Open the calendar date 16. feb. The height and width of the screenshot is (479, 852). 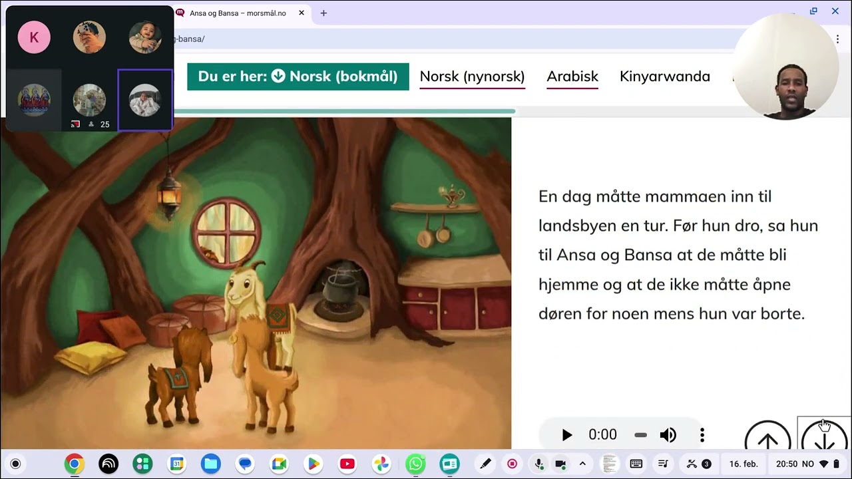pos(744,464)
